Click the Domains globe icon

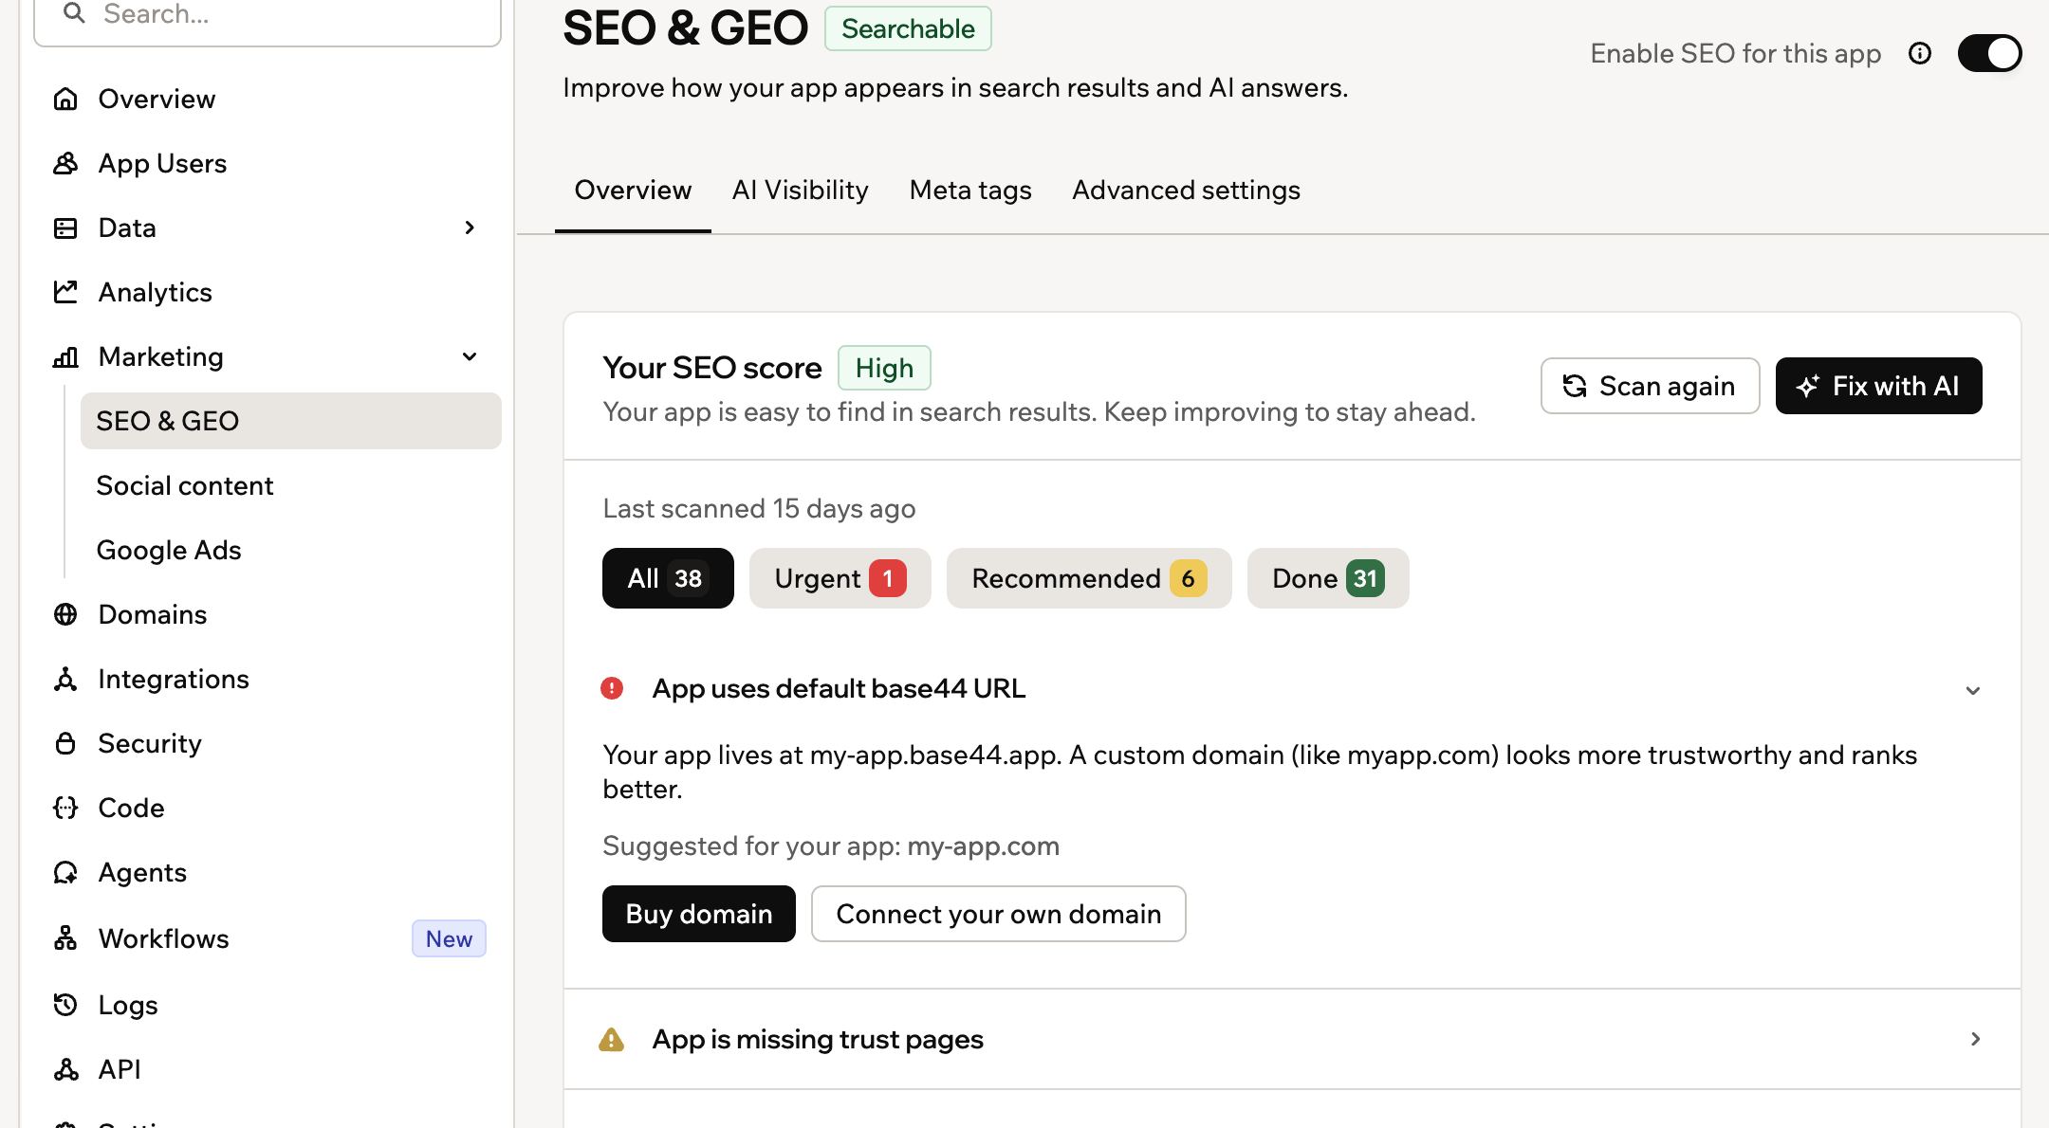coord(65,614)
